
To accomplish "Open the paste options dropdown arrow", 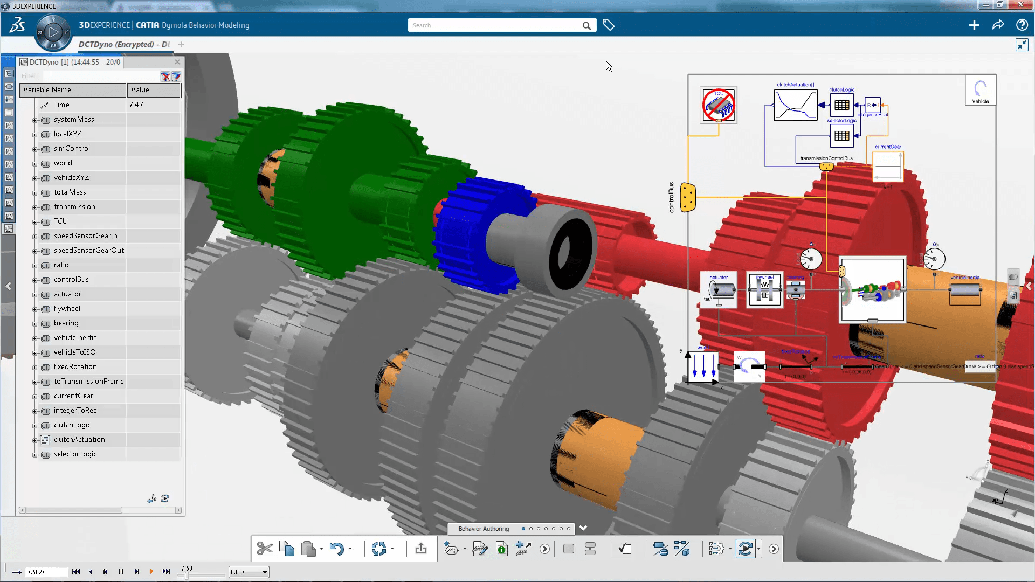I will [321, 549].
